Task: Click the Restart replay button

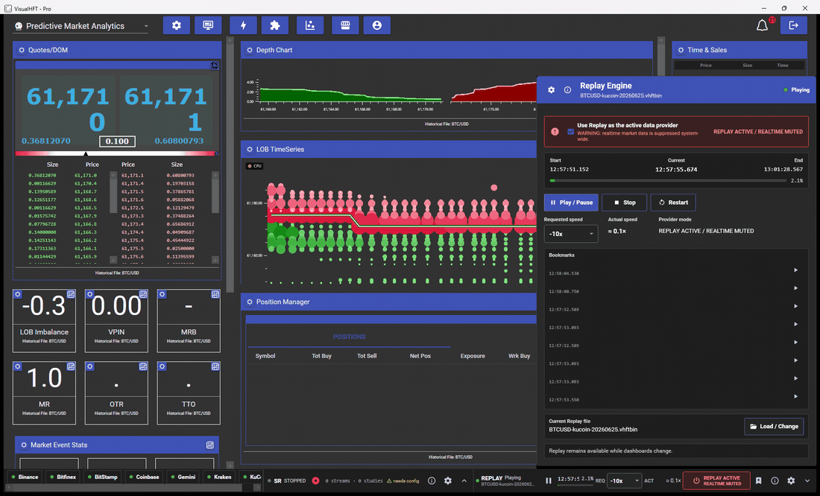Action: [x=673, y=203]
